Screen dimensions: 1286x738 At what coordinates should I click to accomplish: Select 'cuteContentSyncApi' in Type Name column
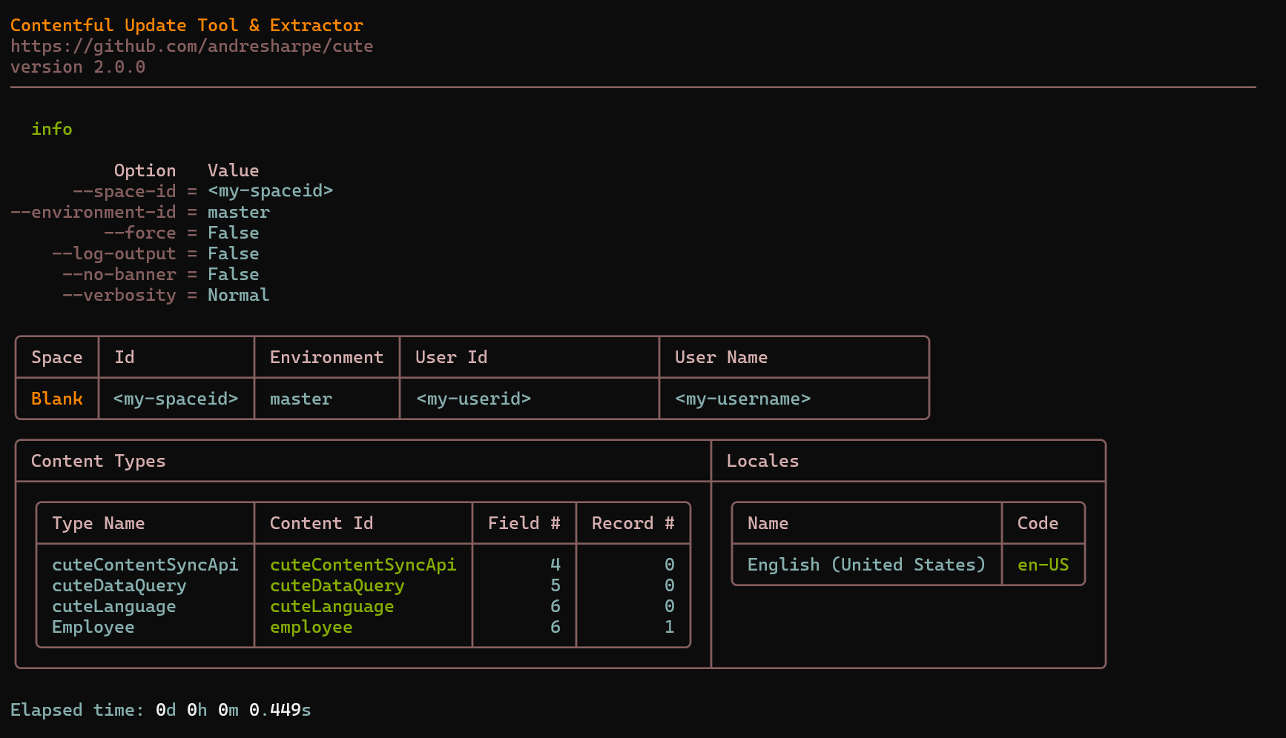point(145,565)
